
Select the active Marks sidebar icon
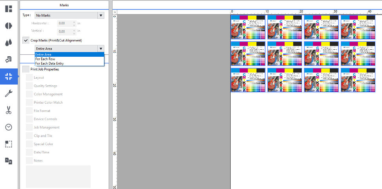[x=9, y=76]
